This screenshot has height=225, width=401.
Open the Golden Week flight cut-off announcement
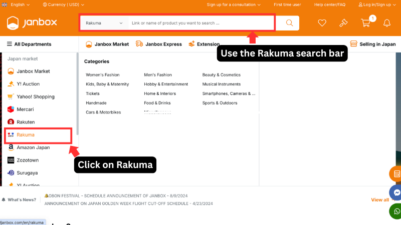pos(129,203)
